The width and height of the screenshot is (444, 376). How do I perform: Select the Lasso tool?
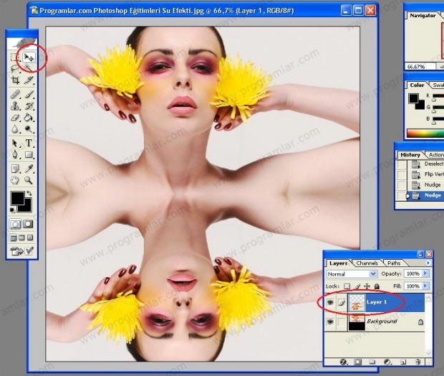pos(15,68)
